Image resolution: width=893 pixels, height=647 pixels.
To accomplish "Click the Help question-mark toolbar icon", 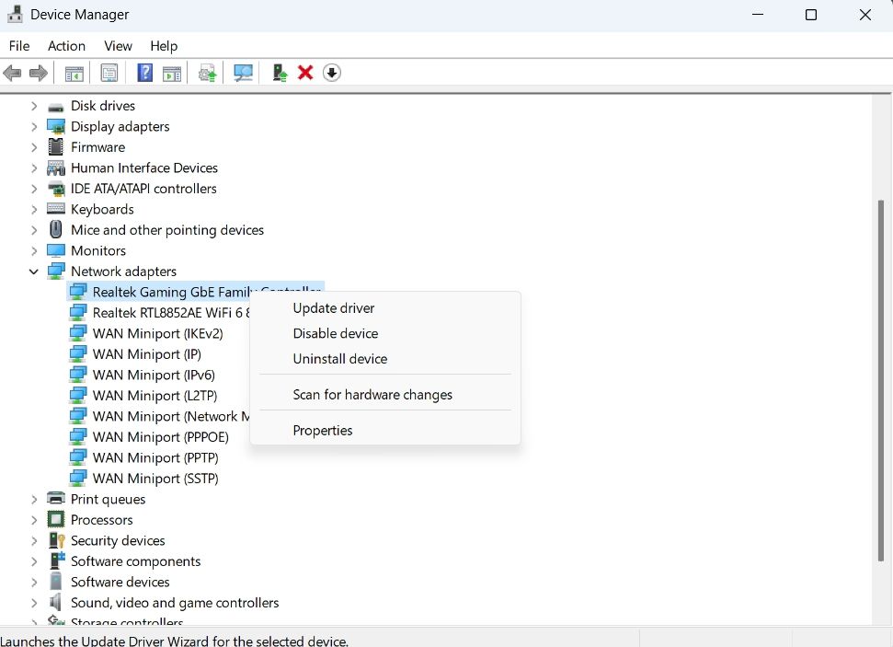I will 144,73.
